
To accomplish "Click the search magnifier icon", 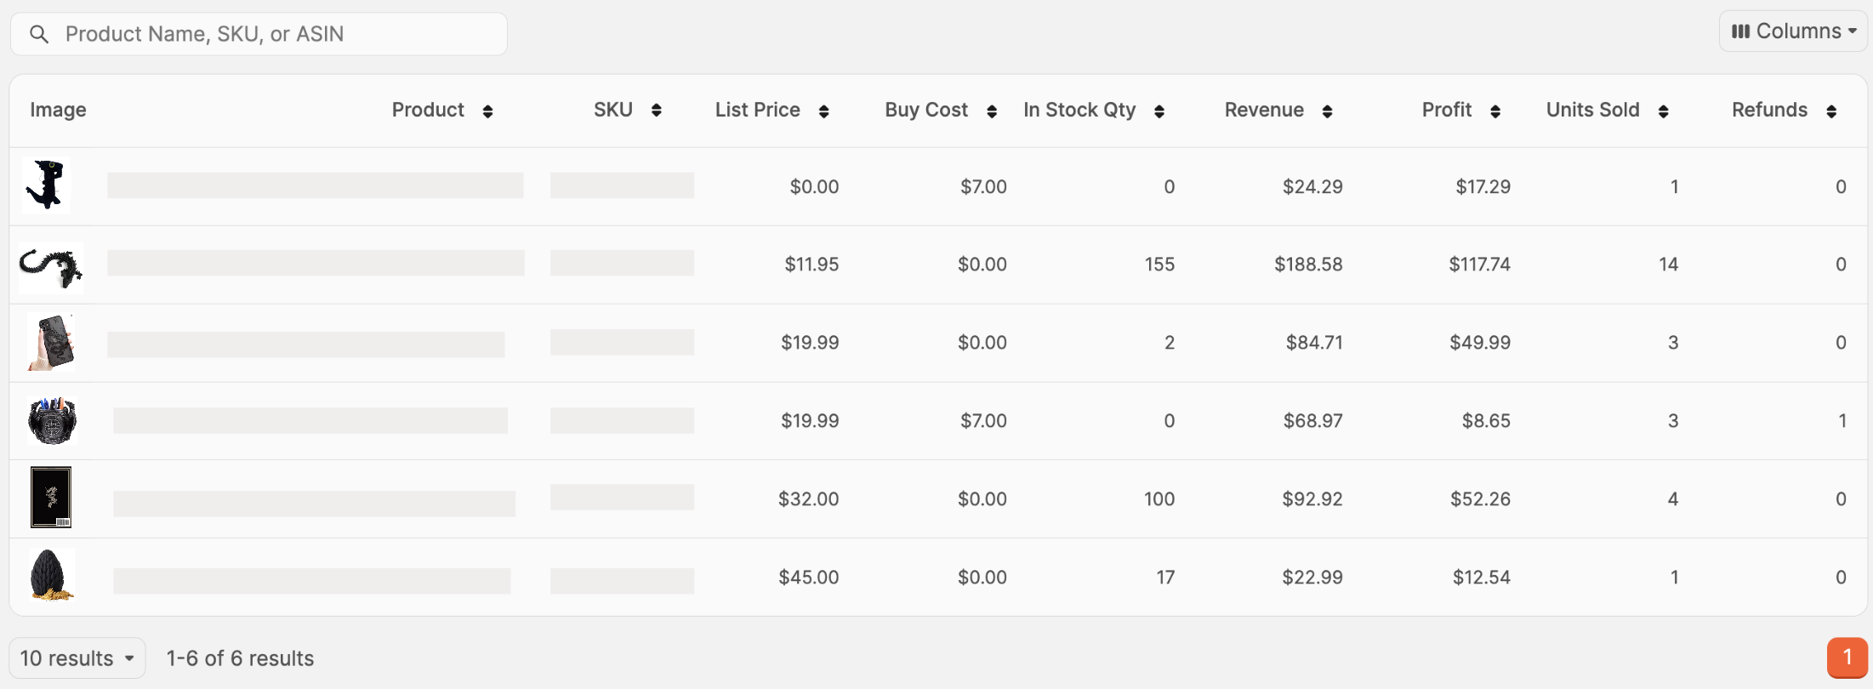I will [39, 34].
